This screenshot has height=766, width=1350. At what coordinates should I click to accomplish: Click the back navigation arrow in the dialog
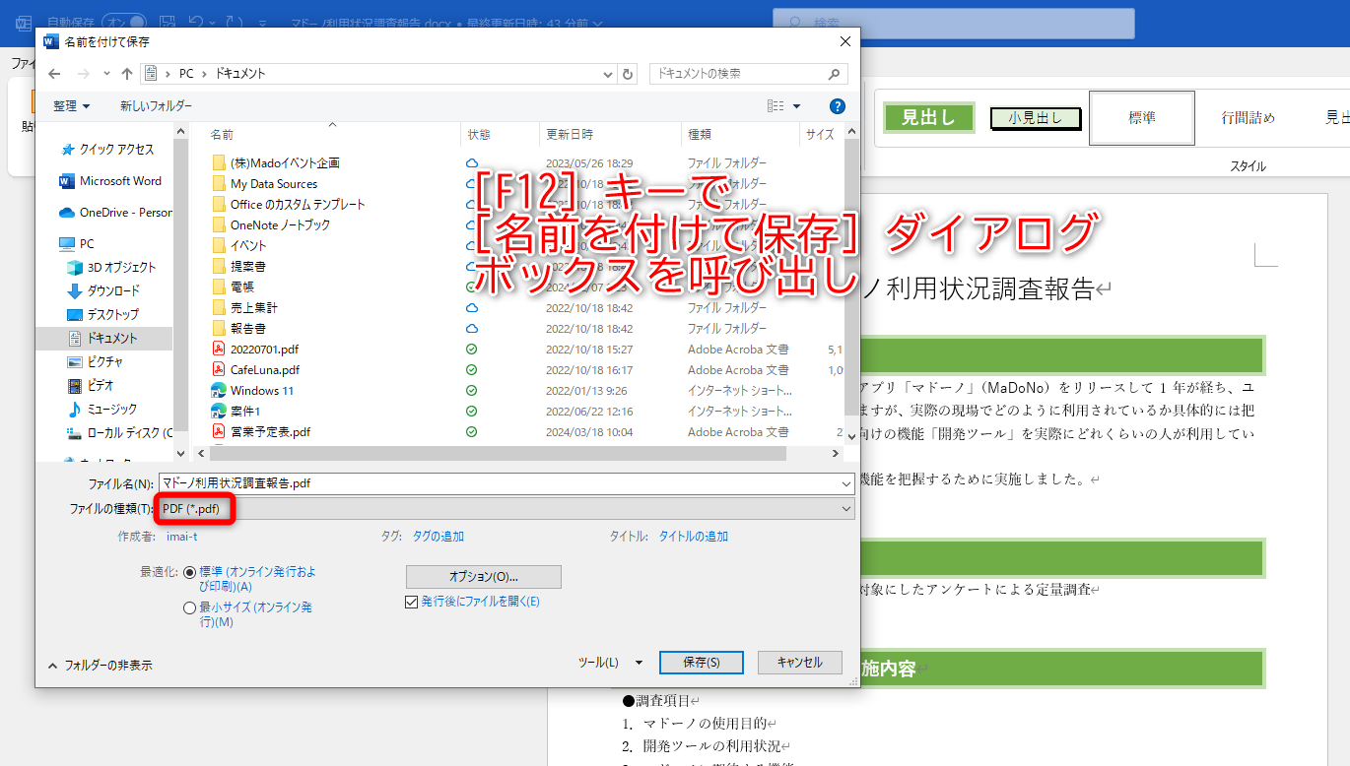click(x=54, y=73)
